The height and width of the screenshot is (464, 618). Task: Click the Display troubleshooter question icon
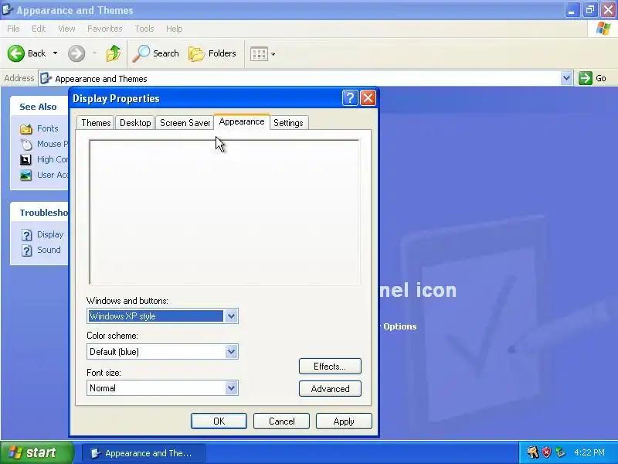(26, 235)
